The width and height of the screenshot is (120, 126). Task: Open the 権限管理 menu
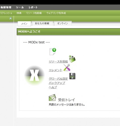(6, 7)
